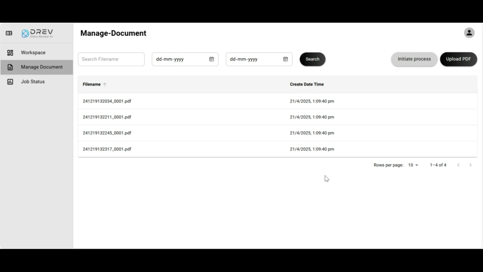Expand Rows per page dropdown

[x=413, y=165]
